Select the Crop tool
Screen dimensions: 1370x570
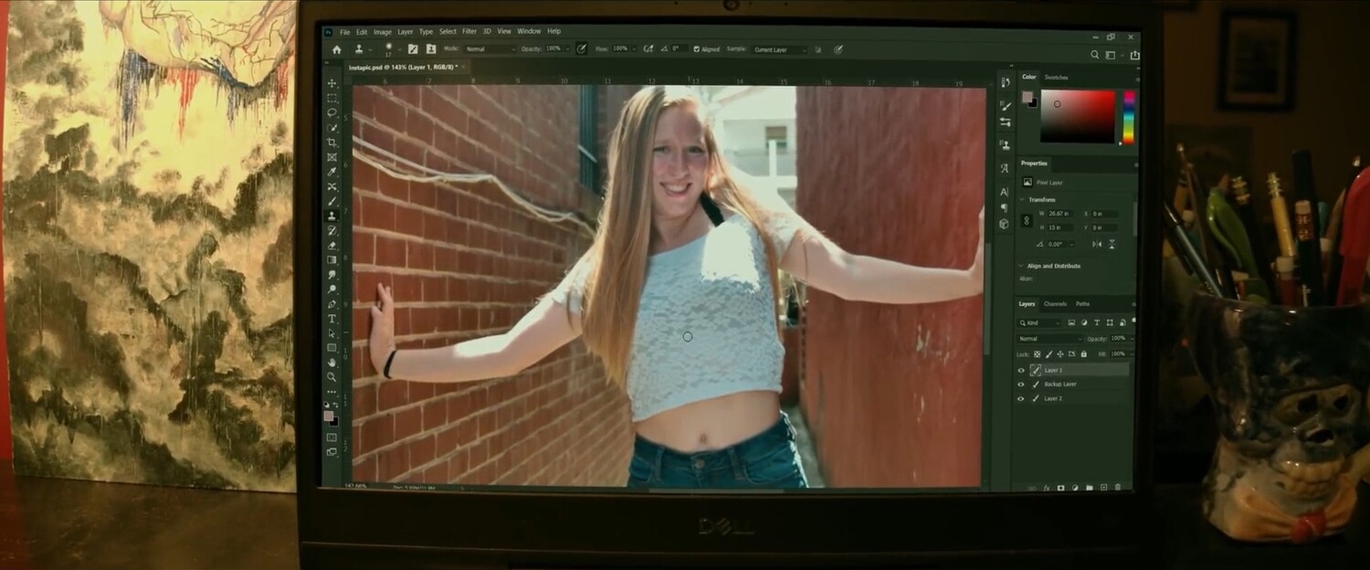332,142
